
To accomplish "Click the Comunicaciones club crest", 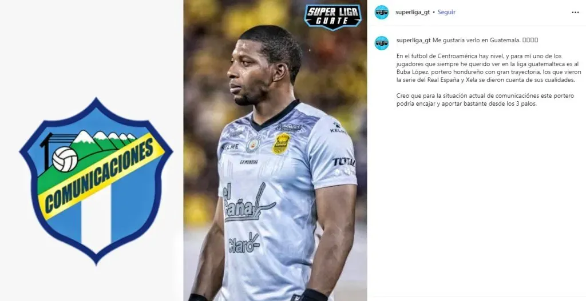I will coord(96,181).
